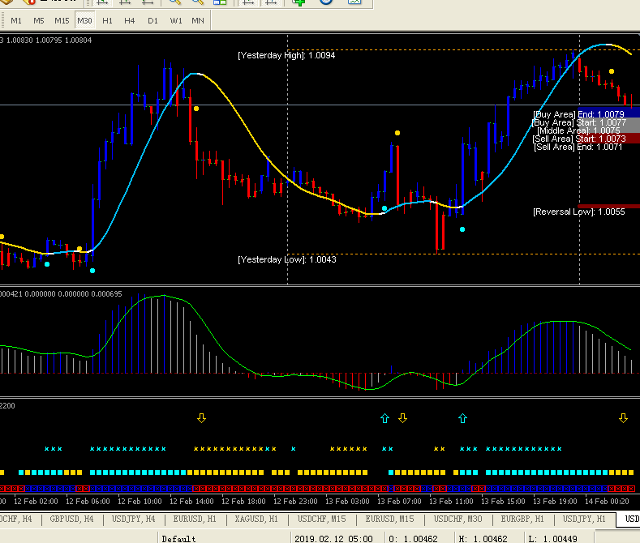Viewport: 640px width, 543px height.
Task: Toggle the active M30 timeframe button
Action: tap(84, 20)
